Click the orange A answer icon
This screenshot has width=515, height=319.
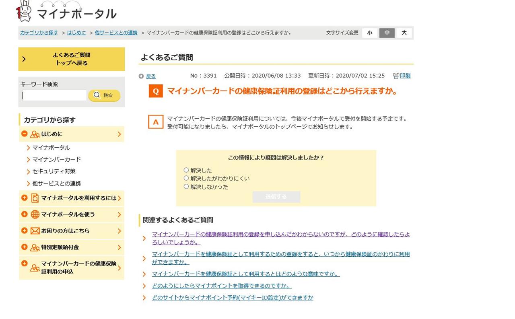(156, 121)
